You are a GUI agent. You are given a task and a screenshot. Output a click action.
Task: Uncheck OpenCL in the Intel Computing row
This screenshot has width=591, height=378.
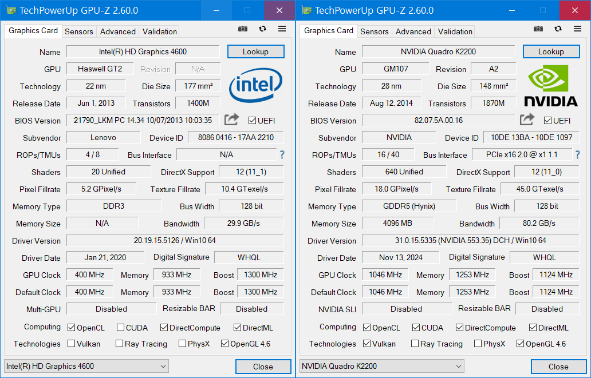pyautogui.click(x=72, y=327)
